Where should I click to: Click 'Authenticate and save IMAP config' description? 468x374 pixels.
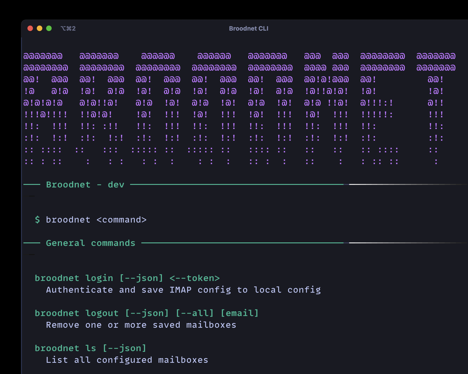point(183,290)
